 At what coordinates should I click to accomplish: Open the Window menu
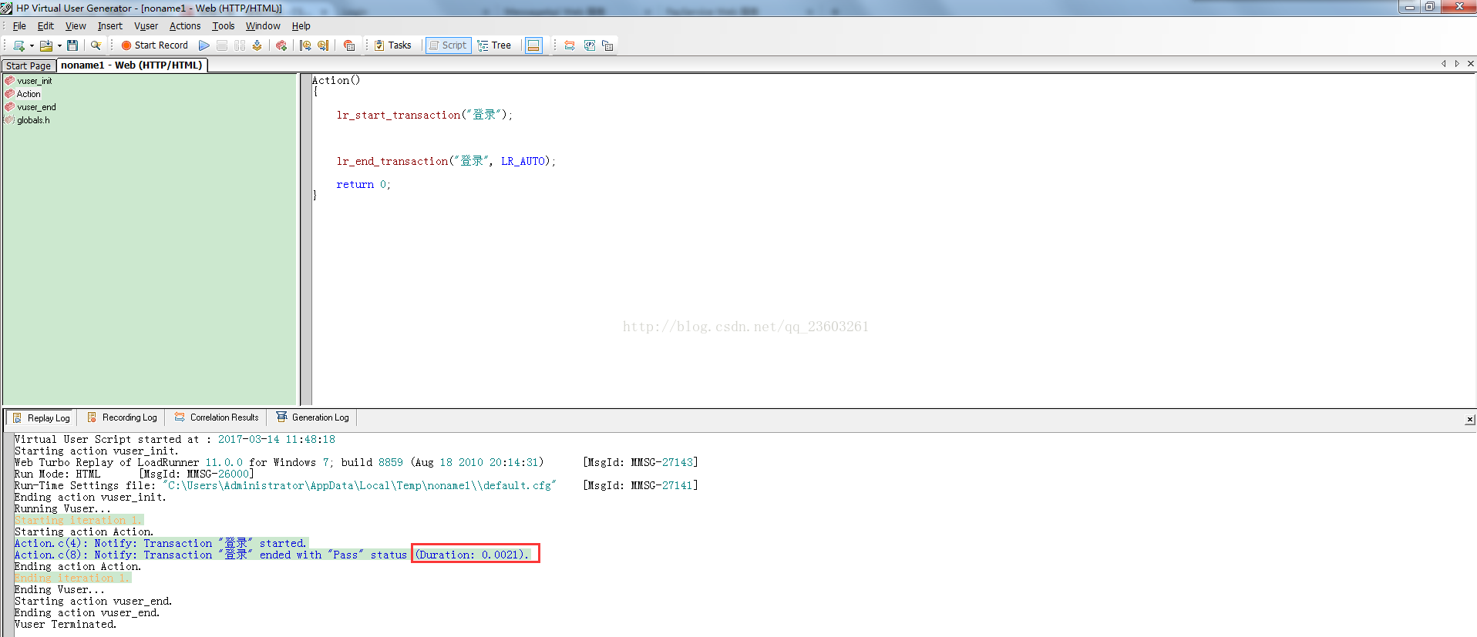click(x=263, y=26)
